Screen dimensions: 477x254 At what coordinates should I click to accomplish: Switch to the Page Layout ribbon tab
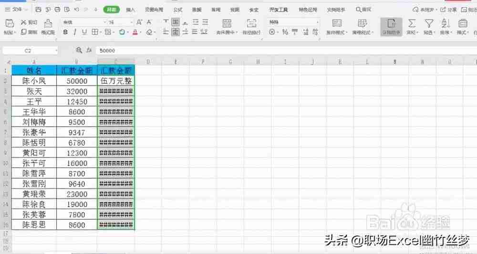point(154,10)
